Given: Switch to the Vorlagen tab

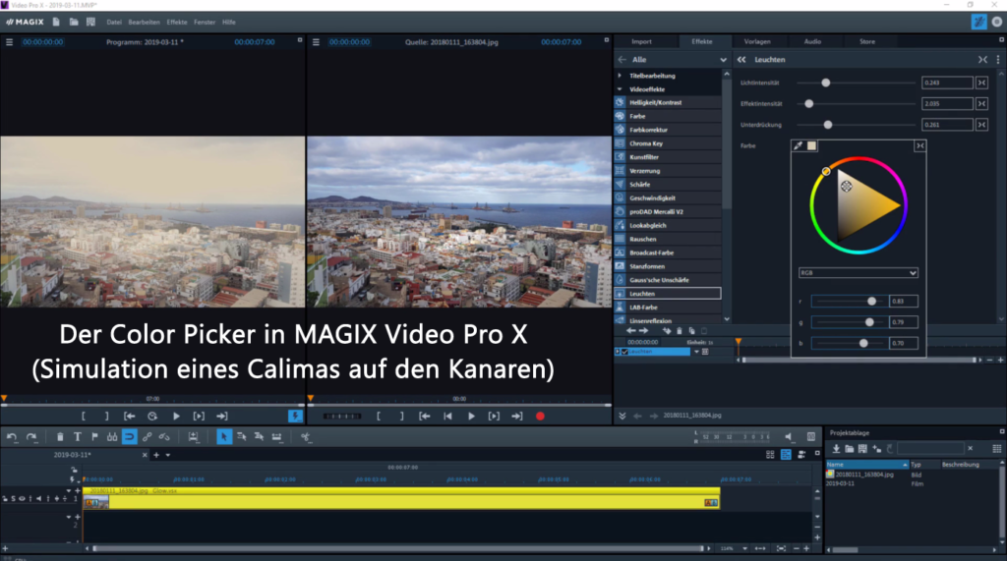Looking at the screenshot, I should [757, 41].
